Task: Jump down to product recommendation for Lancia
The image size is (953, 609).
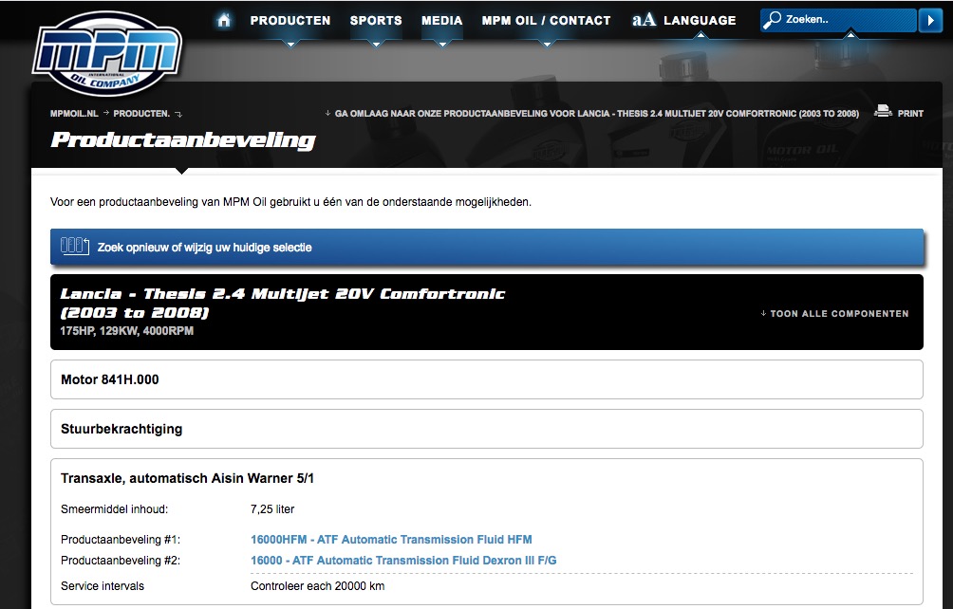Action: pyautogui.click(x=592, y=114)
